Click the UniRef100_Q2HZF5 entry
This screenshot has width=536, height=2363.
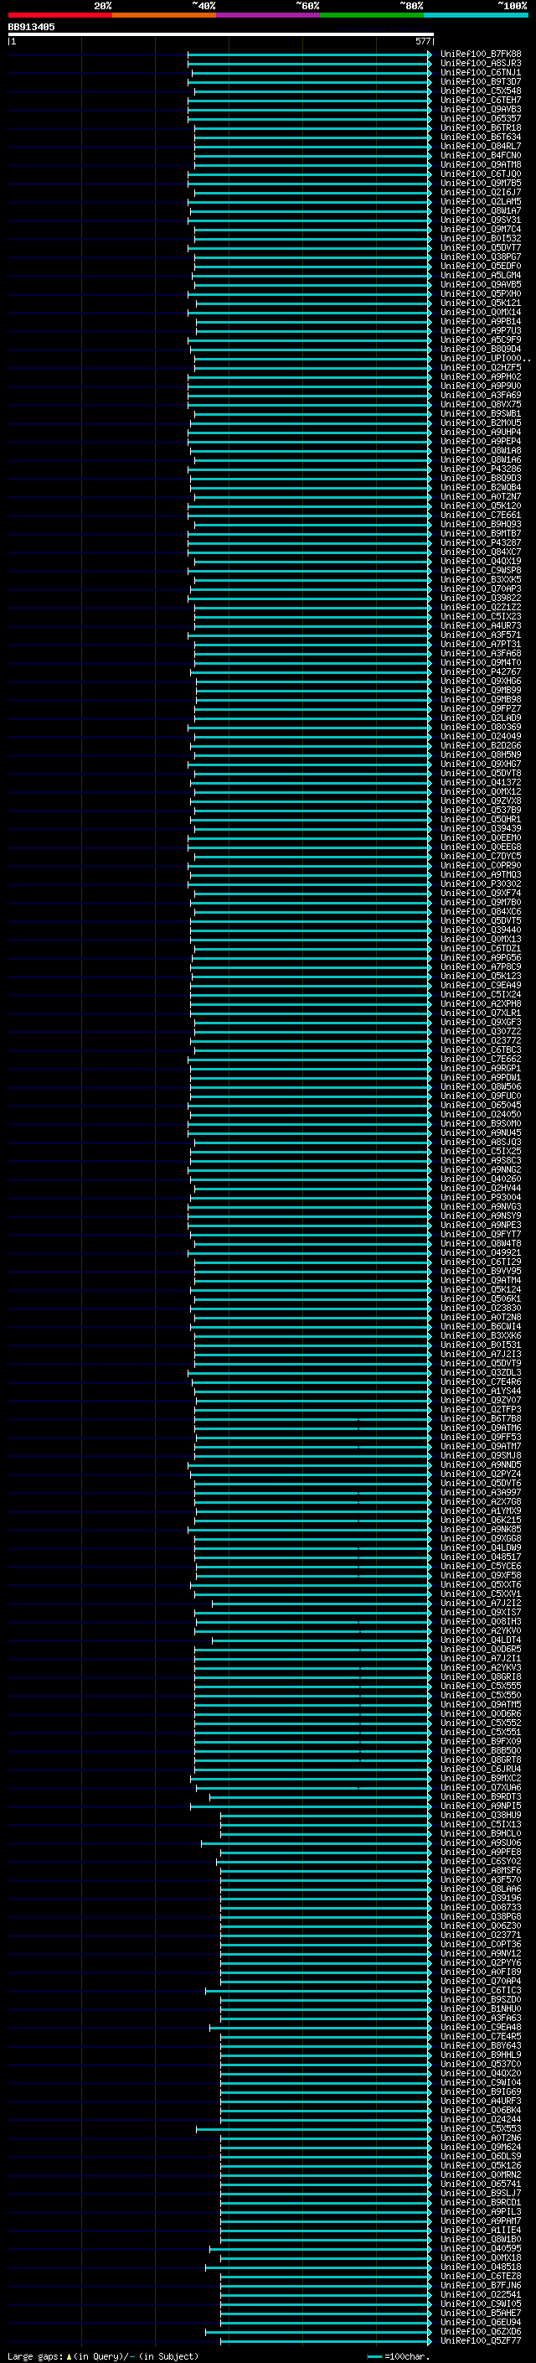tap(480, 367)
